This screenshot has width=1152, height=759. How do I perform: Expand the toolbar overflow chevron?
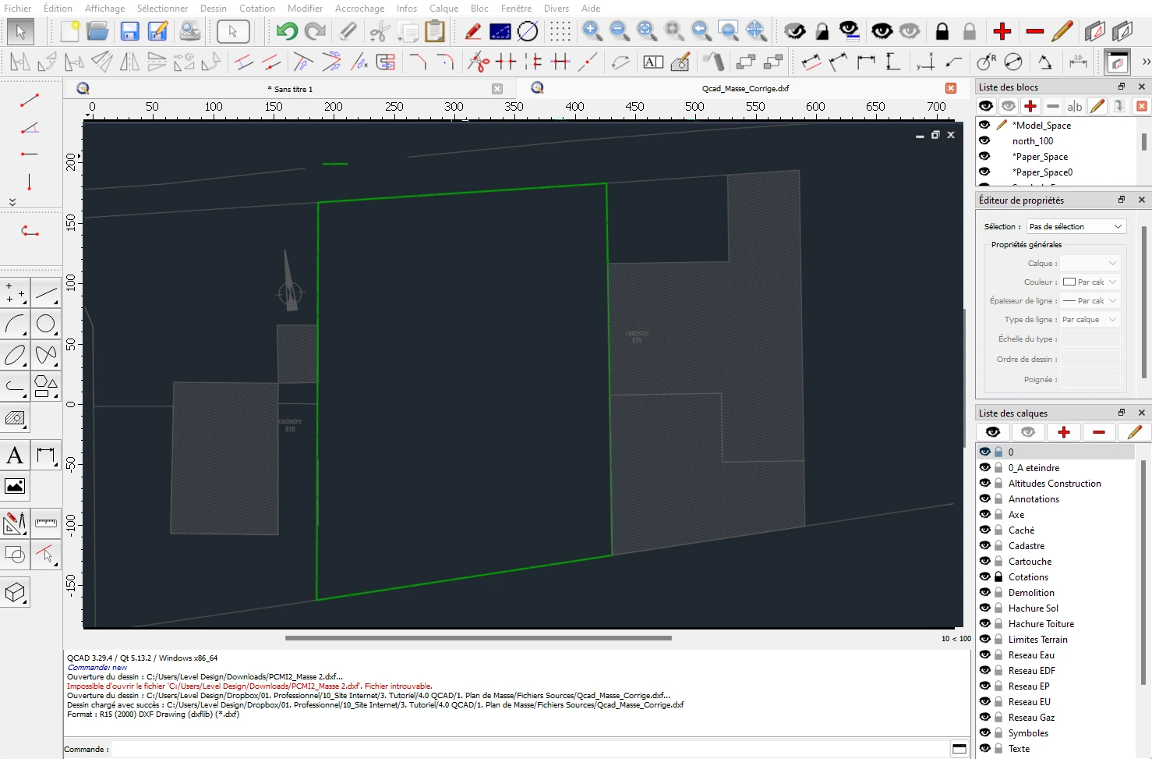coord(1145,62)
